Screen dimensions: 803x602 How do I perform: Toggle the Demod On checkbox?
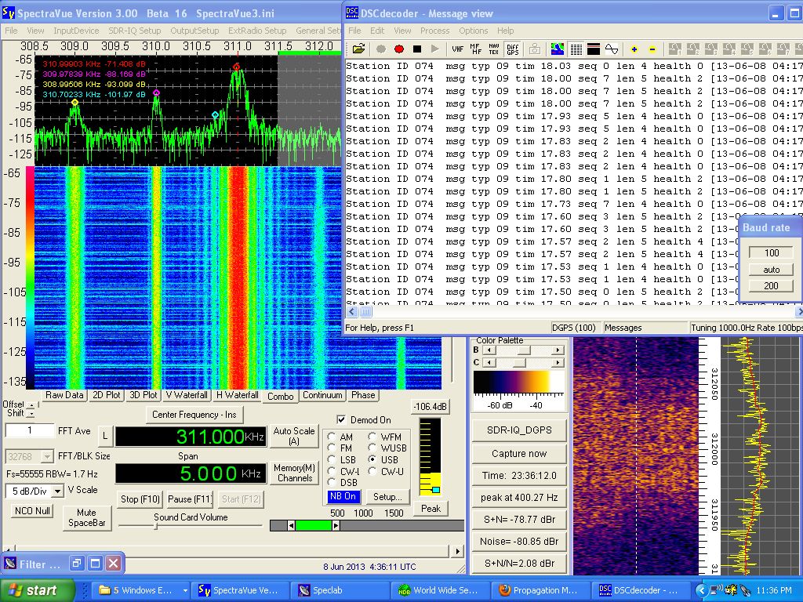341,420
